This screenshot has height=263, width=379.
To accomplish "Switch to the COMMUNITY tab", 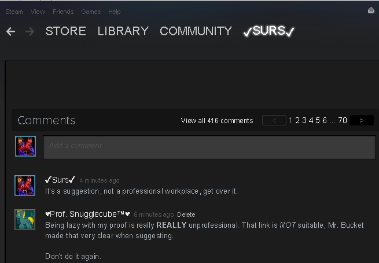I will [196, 31].
